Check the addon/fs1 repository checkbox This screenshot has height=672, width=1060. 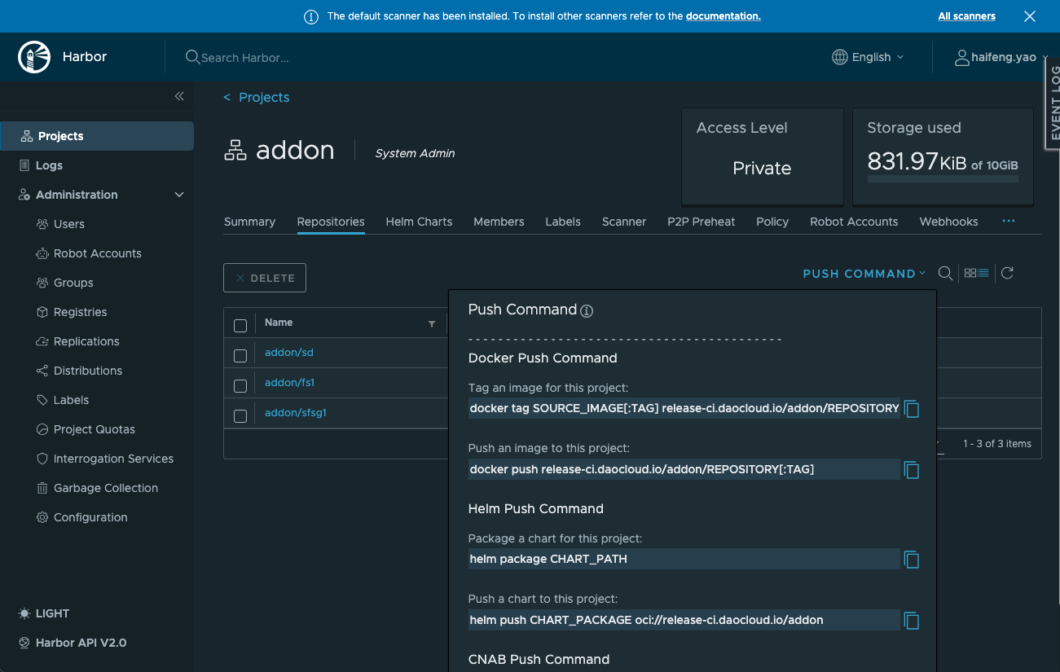coord(240,386)
